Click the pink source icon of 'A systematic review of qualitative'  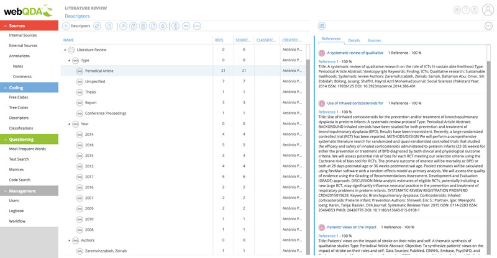coord(322,53)
